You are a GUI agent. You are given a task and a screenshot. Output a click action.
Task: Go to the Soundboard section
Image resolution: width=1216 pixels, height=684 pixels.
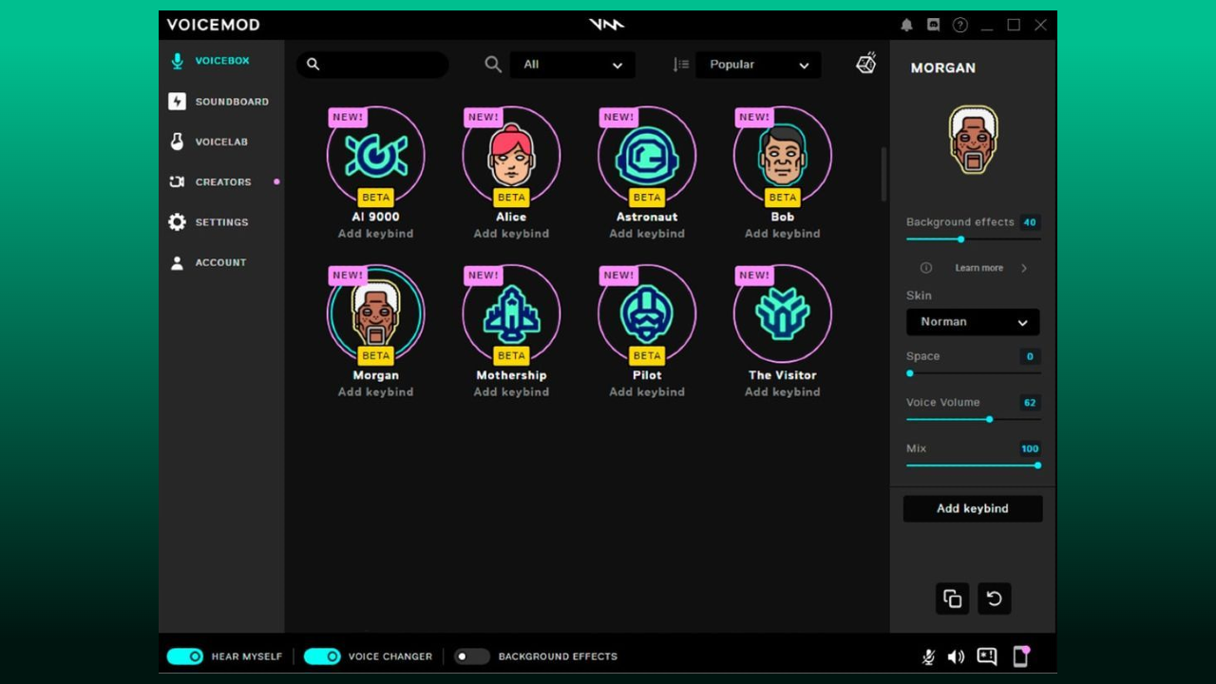click(x=231, y=102)
